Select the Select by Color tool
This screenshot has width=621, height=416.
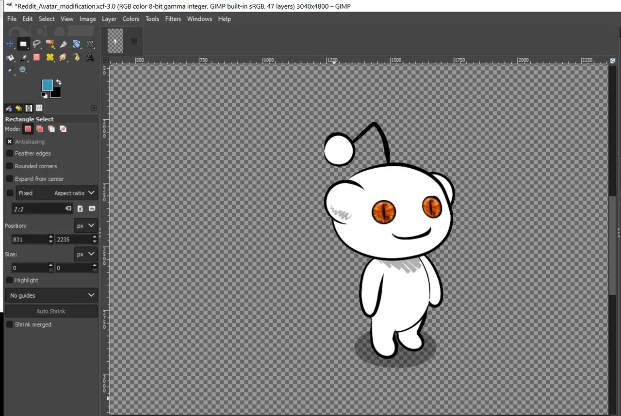(50, 44)
